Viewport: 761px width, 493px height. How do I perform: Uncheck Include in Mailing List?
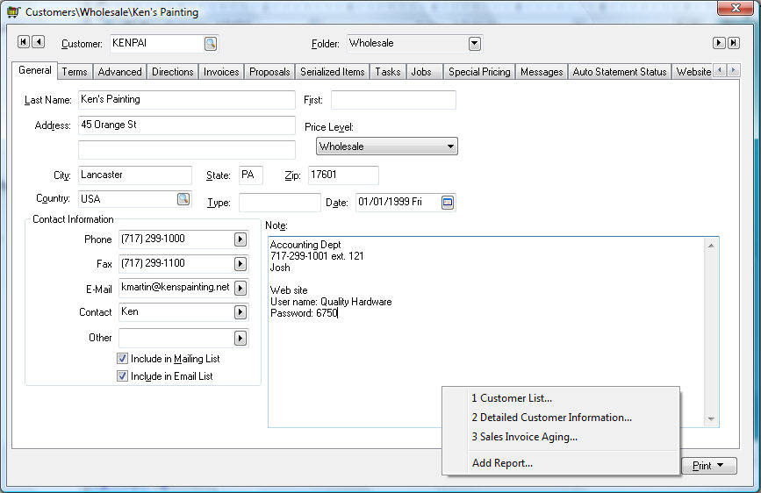point(123,359)
